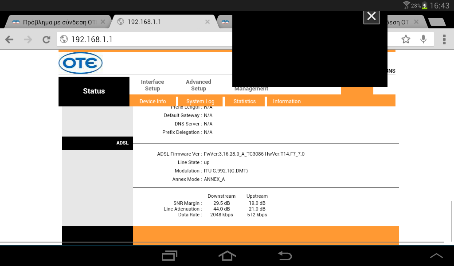This screenshot has width=454, height=266.
Task: Click the Default Gateway label
Action: [181, 115]
